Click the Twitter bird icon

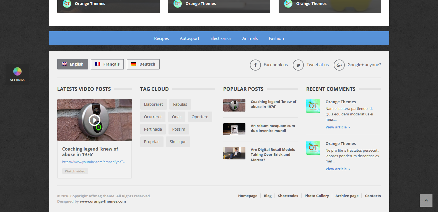[x=298, y=65]
